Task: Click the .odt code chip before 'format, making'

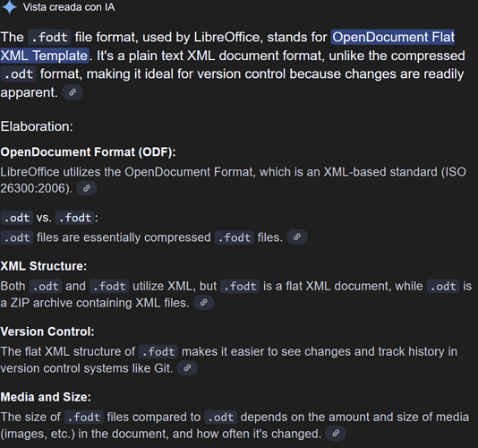Action: pos(18,74)
